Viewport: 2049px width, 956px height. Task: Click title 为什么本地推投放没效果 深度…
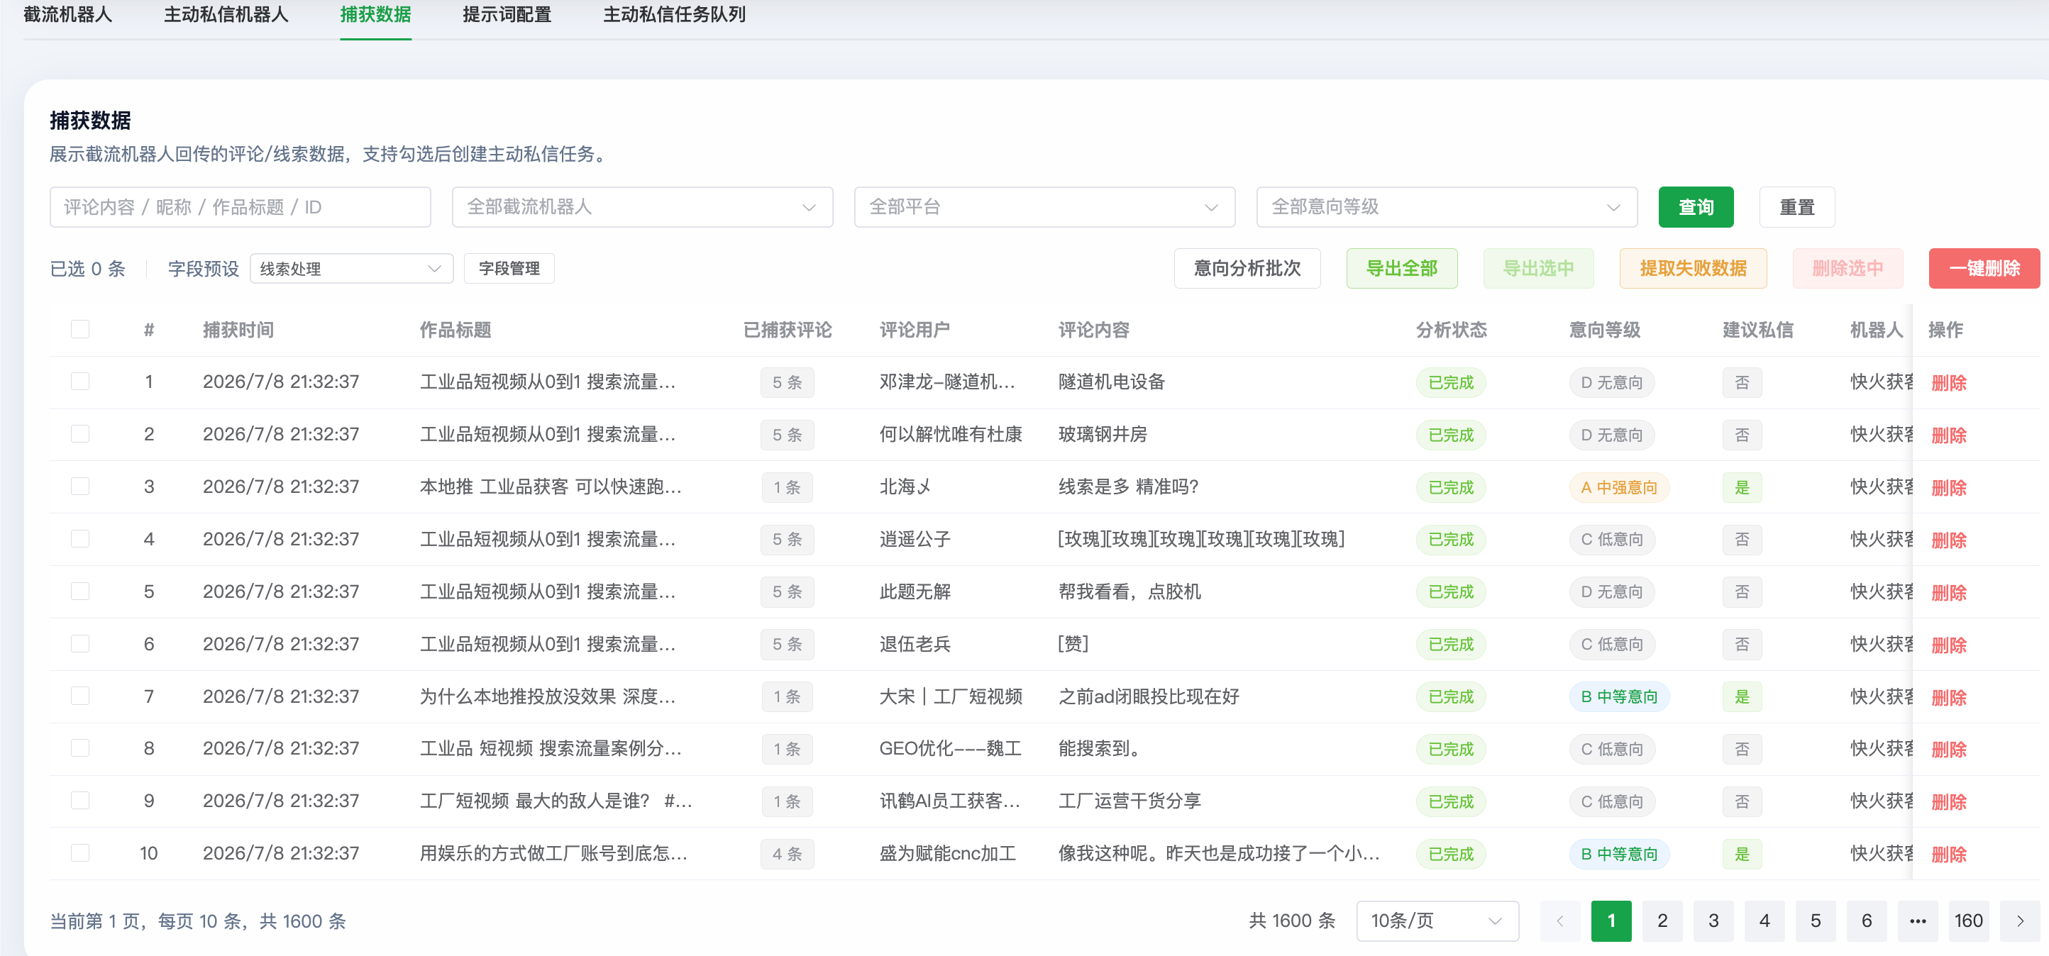tap(547, 696)
